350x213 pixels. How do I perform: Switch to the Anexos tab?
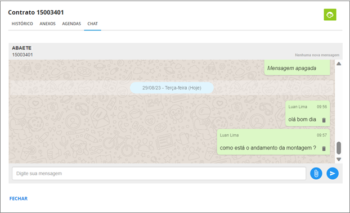point(47,24)
